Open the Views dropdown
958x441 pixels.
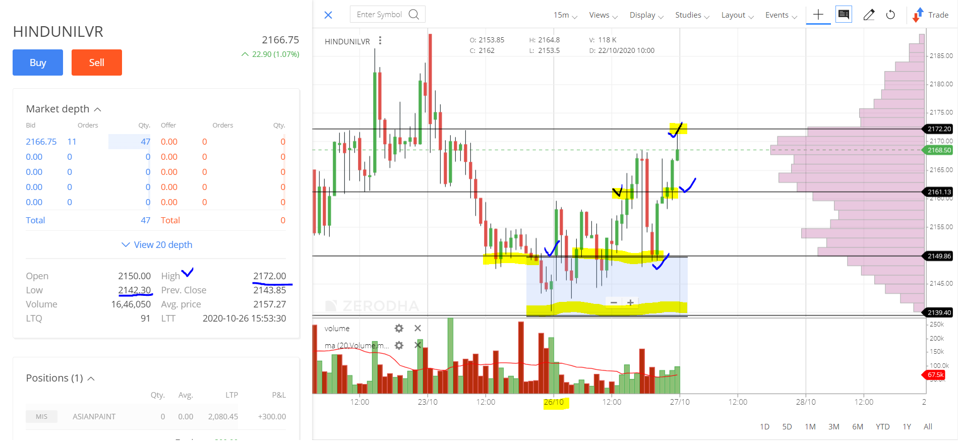[x=603, y=15]
